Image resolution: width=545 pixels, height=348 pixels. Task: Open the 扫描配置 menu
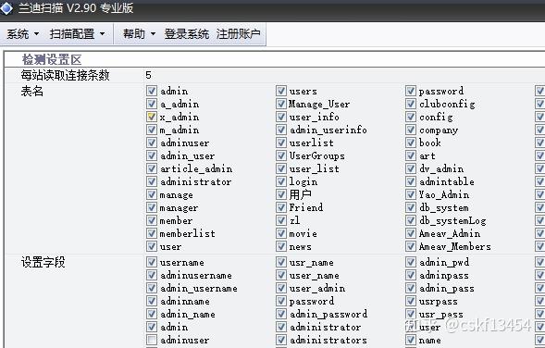77,34
